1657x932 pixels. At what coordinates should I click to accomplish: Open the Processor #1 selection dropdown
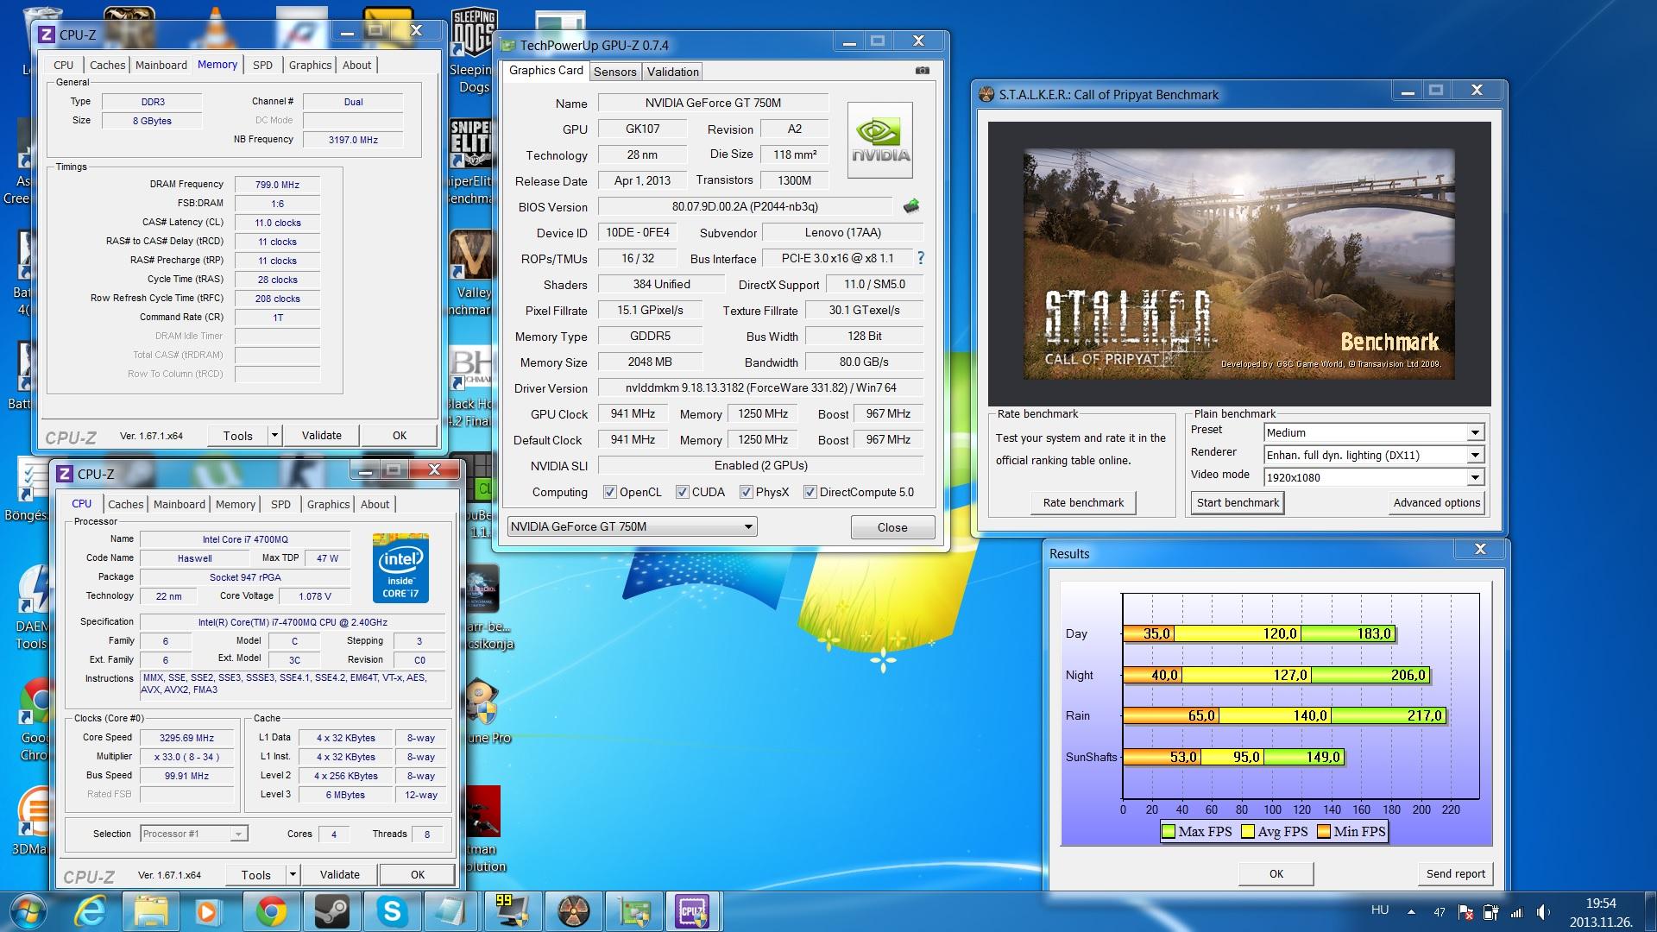click(194, 834)
